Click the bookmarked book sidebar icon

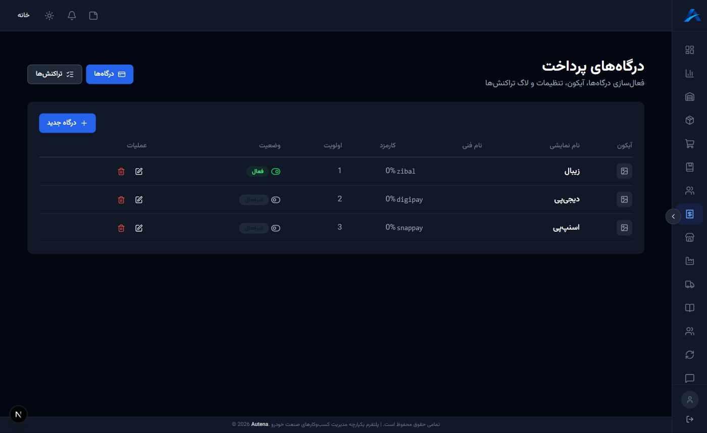pyautogui.click(x=689, y=167)
